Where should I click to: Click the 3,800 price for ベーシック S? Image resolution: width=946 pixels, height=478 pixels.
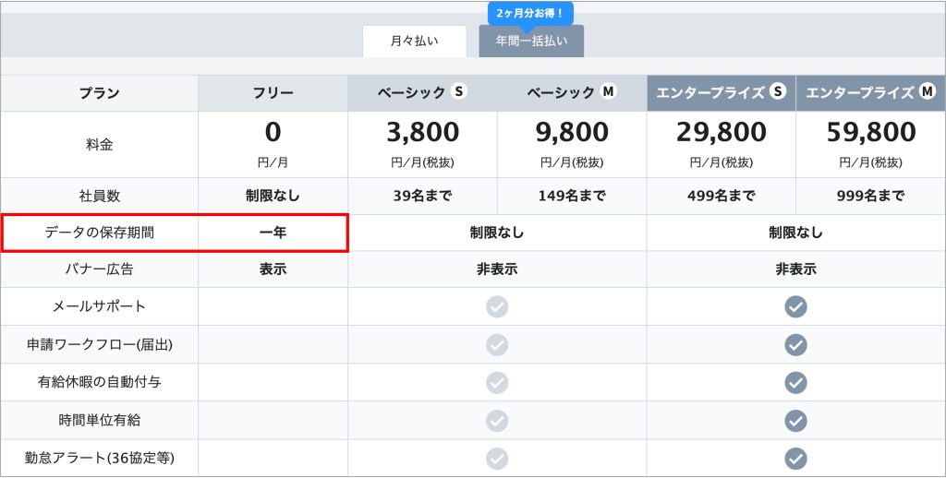[x=422, y=133]
